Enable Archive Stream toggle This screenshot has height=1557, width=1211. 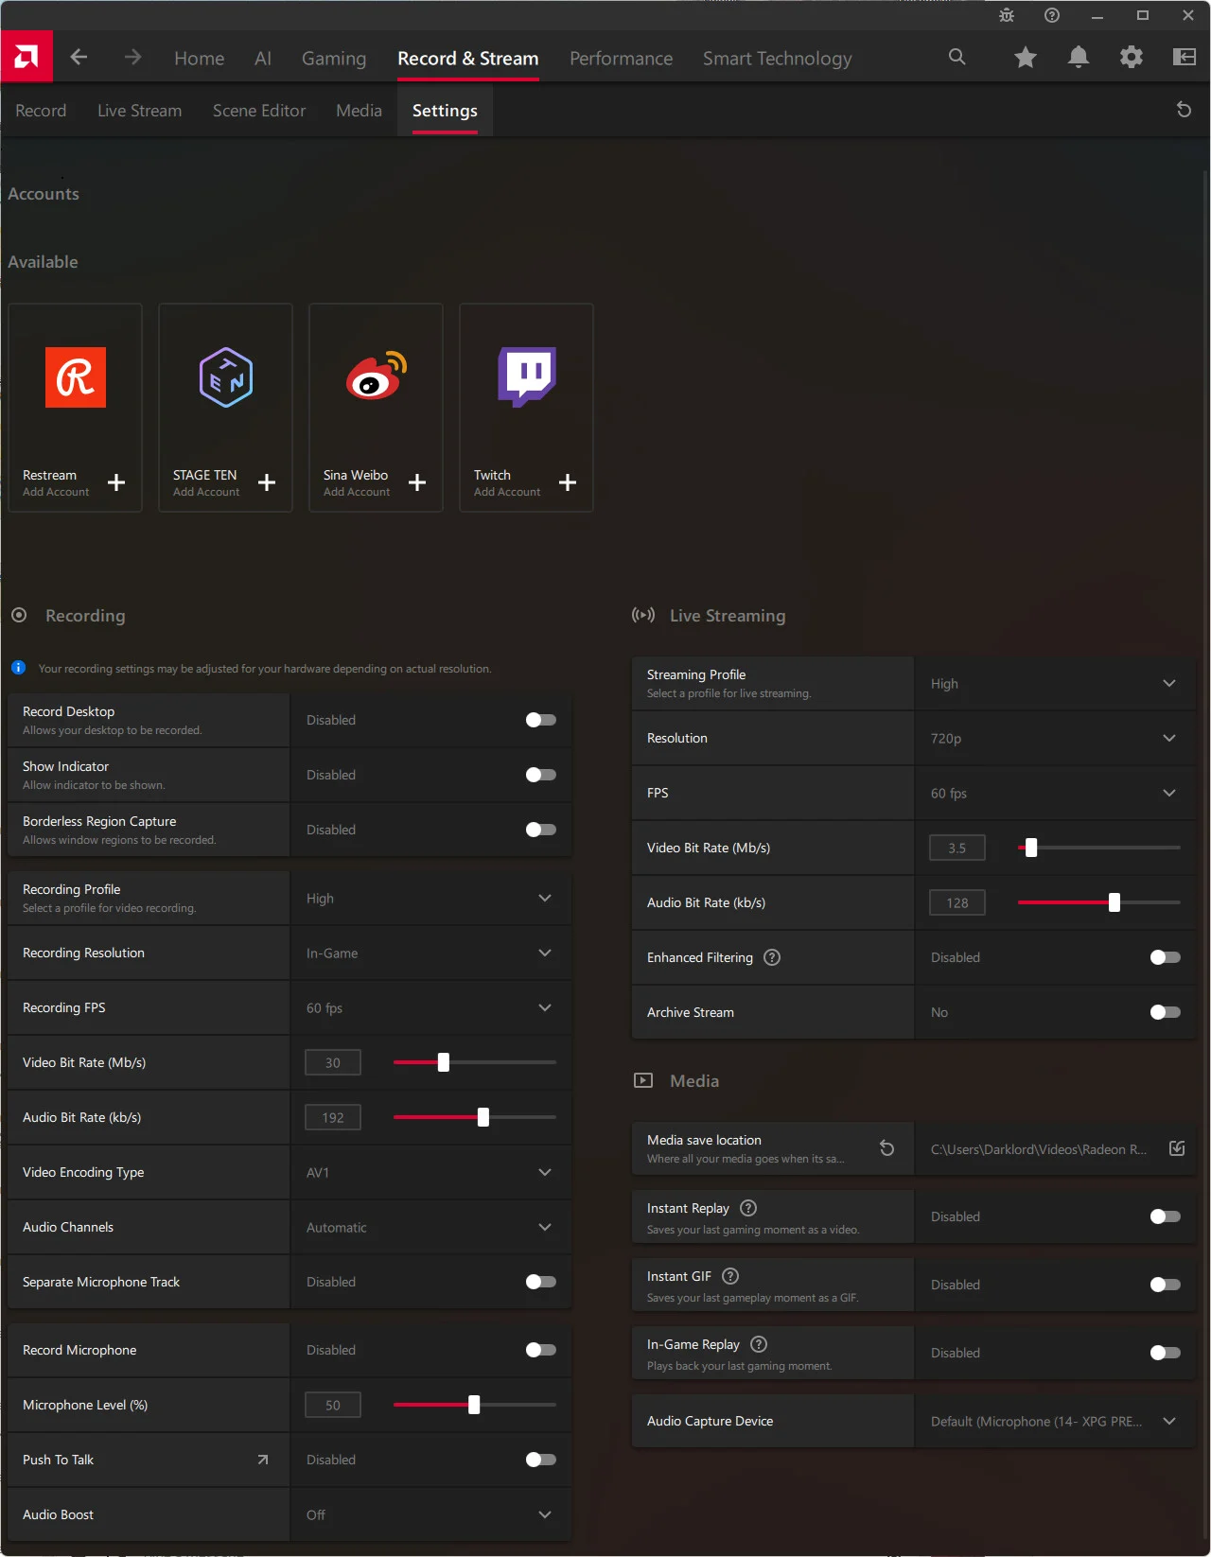pyautogui.click(x=1165, y=1012)
